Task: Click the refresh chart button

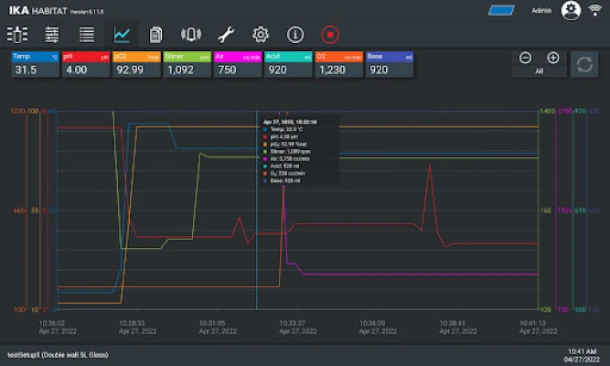Action: point(583,64)
